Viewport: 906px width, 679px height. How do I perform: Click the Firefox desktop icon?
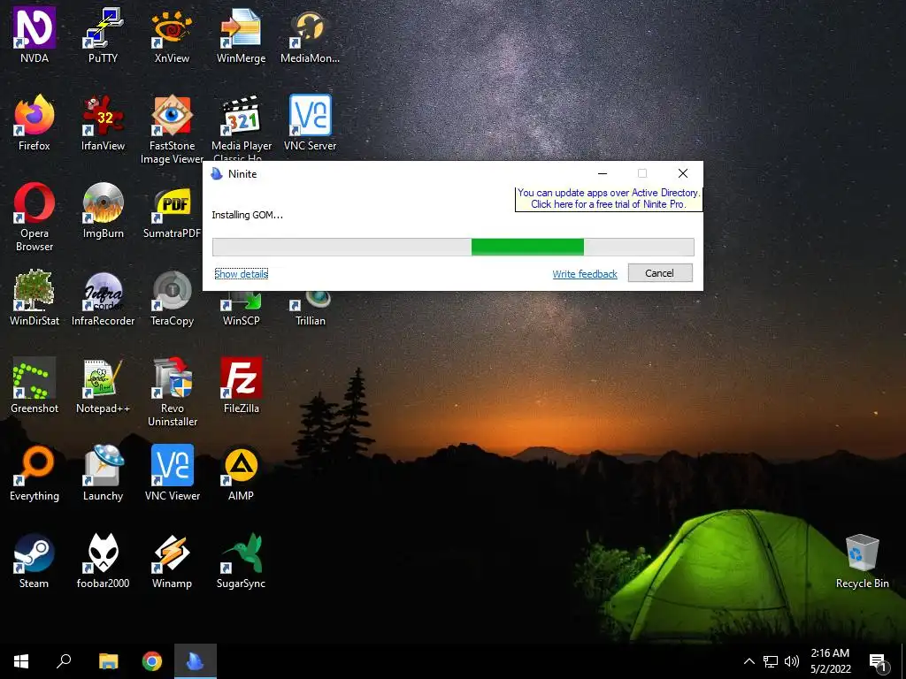[35, 122]
